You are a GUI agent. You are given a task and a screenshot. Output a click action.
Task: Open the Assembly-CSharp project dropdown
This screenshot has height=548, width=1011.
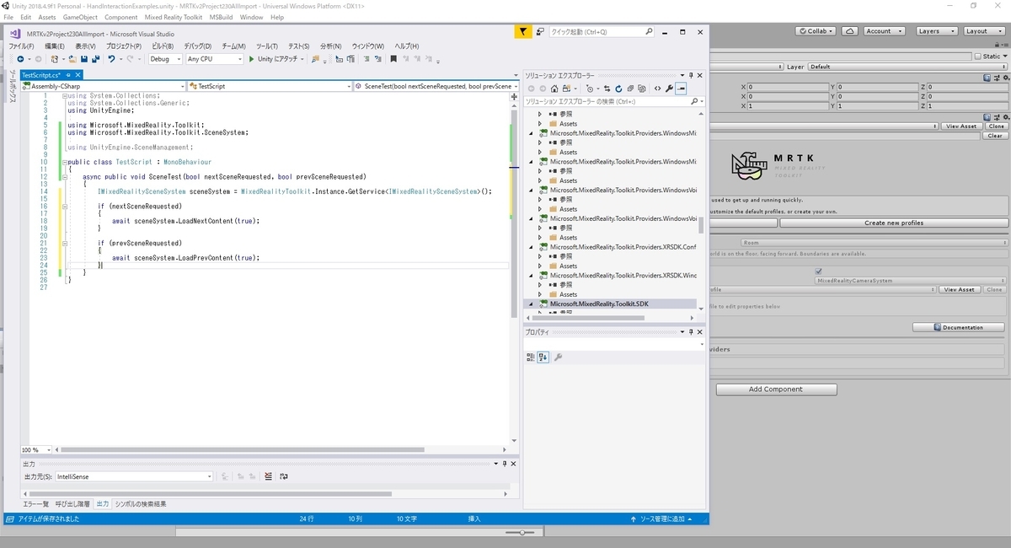click(104, 86)
